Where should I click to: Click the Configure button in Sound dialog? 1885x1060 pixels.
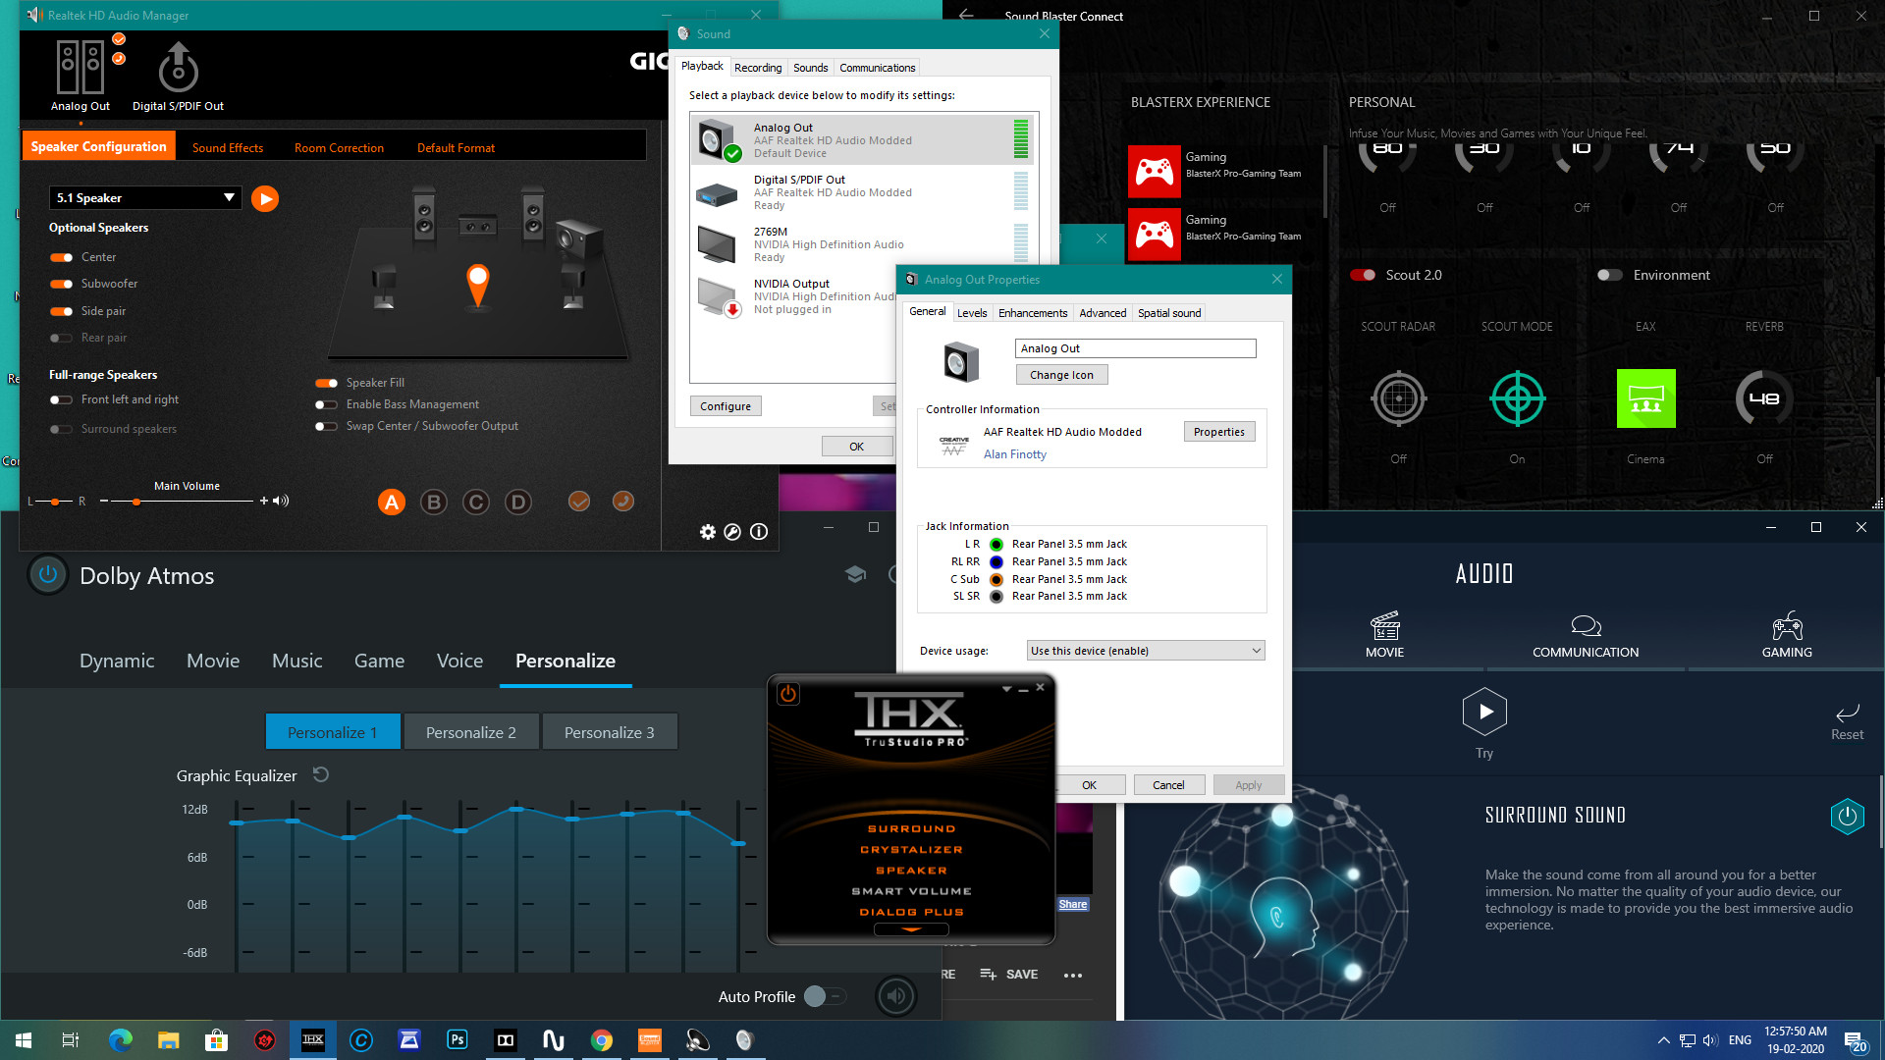click(726, 406)
